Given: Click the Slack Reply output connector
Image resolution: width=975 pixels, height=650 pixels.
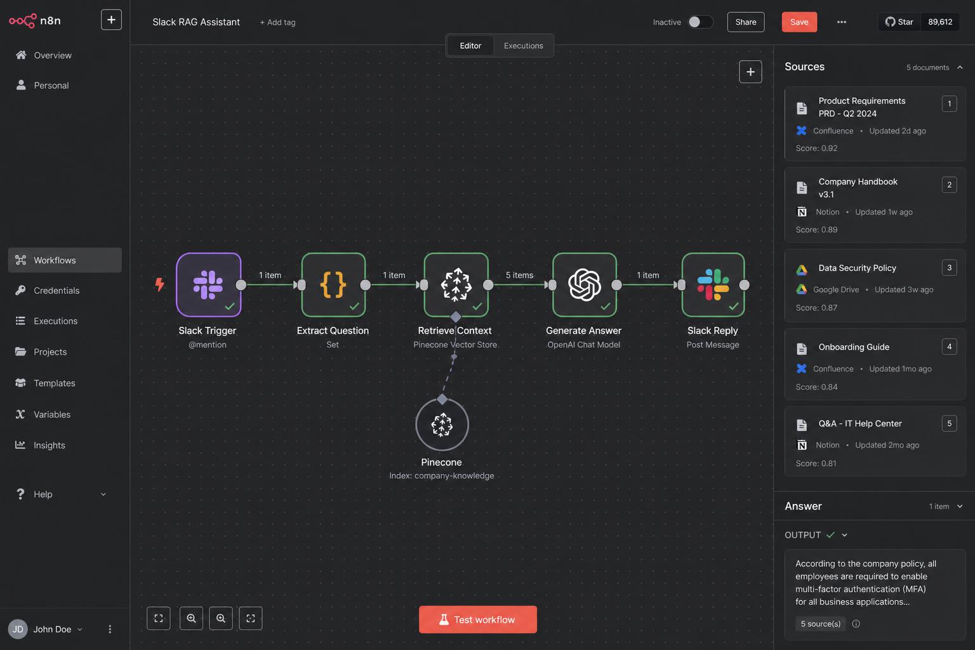Looking at the screenshot, I should tap(745, 285).
